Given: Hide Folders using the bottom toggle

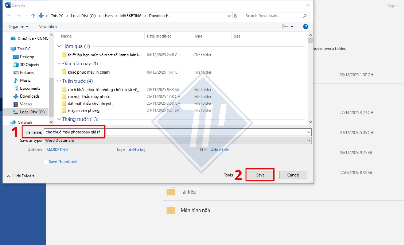Looking at the screenshot, I should pos(20,176).
